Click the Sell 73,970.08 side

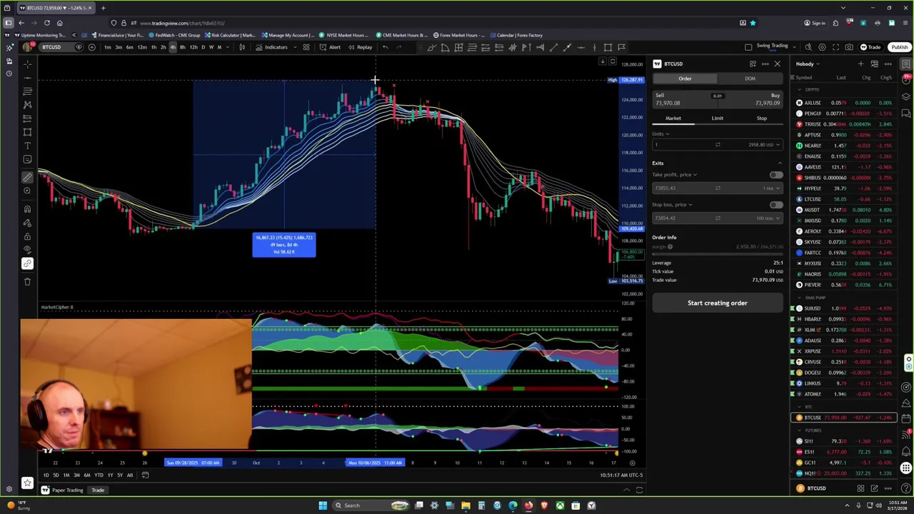tap(683, 99)
